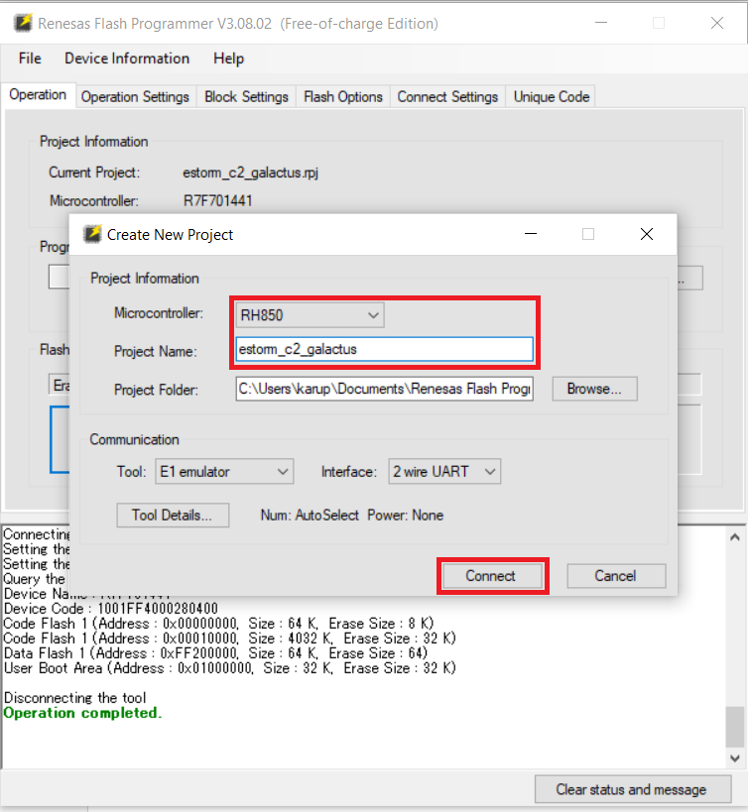Viewport: 748px width, 812px height.
Task: Open the Device Information menu
Action: [127, 58]
